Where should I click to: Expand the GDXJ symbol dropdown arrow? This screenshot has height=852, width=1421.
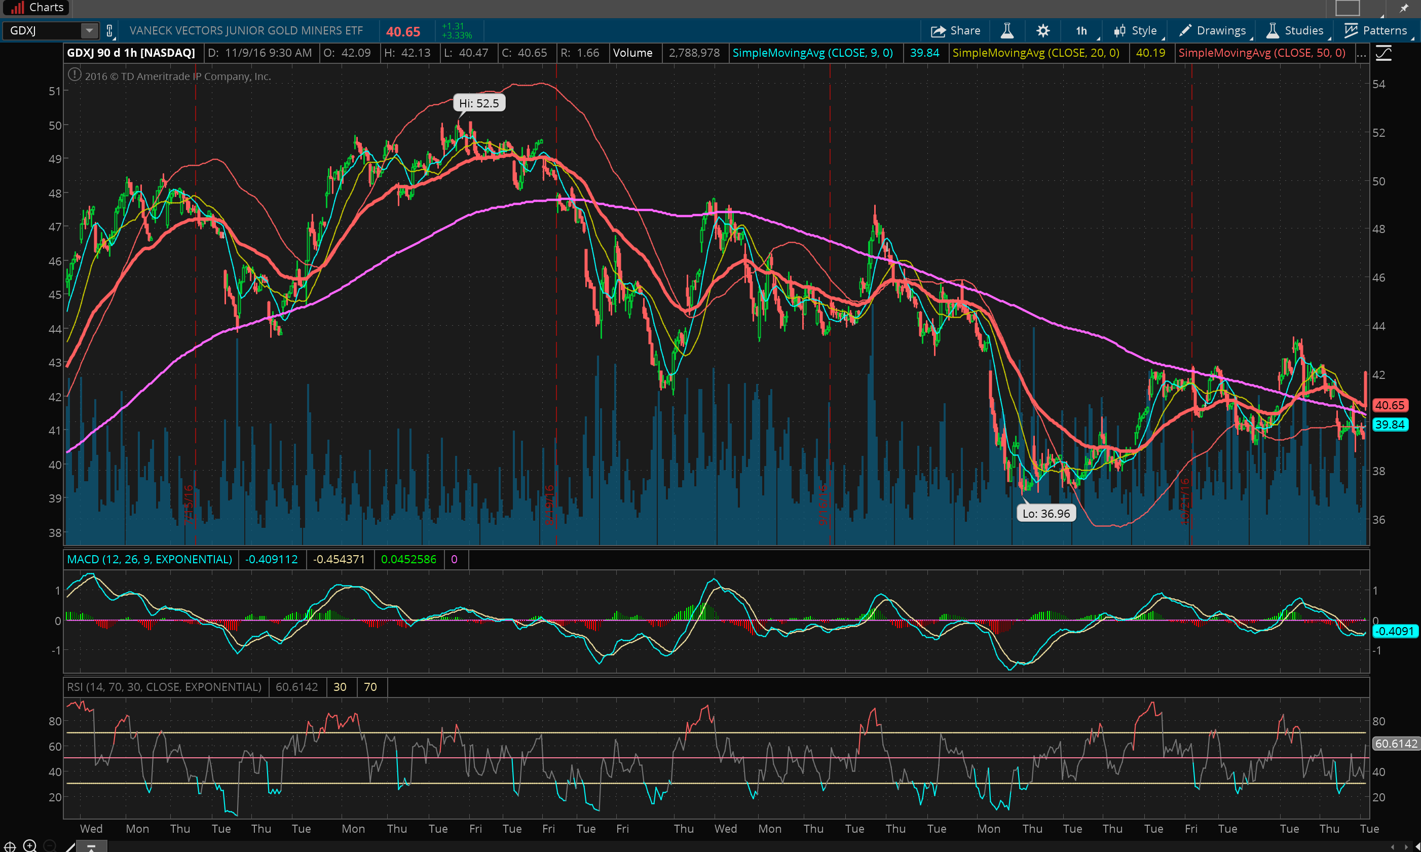click(89, 30)
